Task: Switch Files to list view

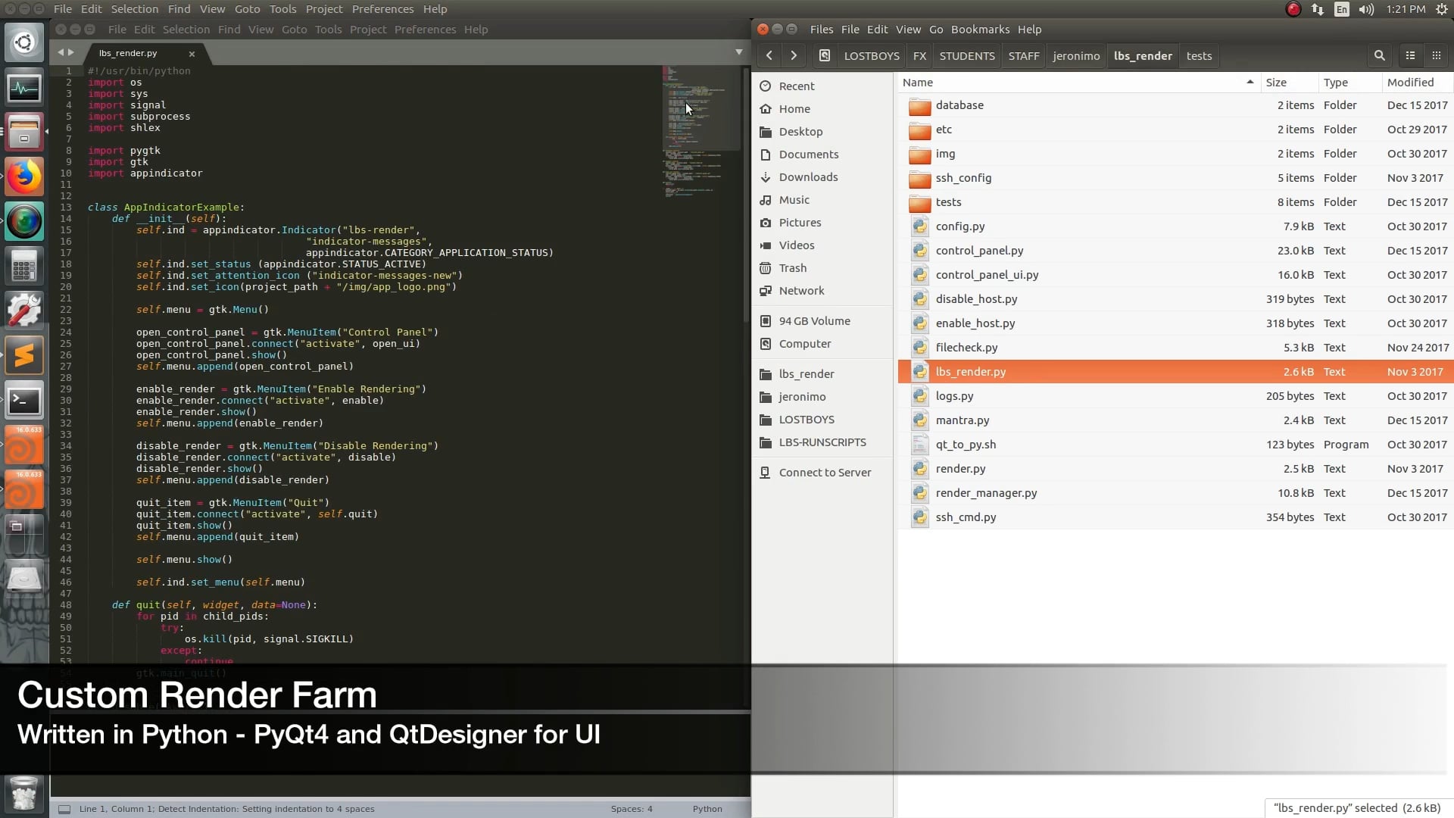Action: [1410, 55]
